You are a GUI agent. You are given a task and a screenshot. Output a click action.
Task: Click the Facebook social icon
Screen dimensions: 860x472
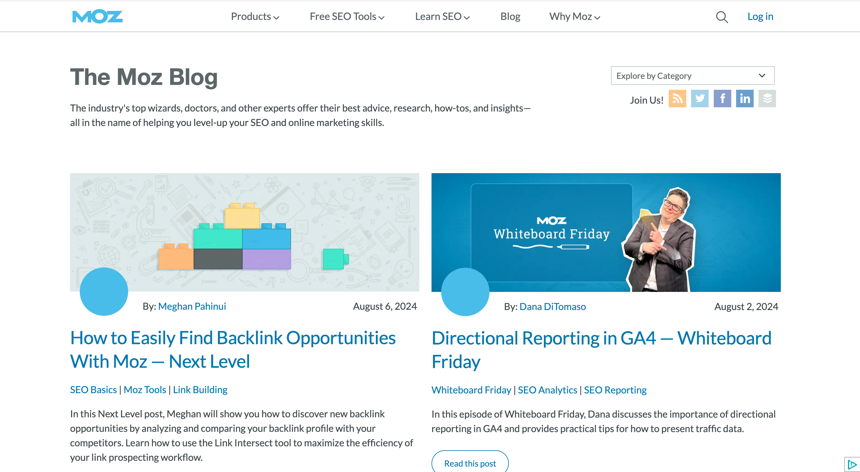pyautogui.click(x=722, y=99)
